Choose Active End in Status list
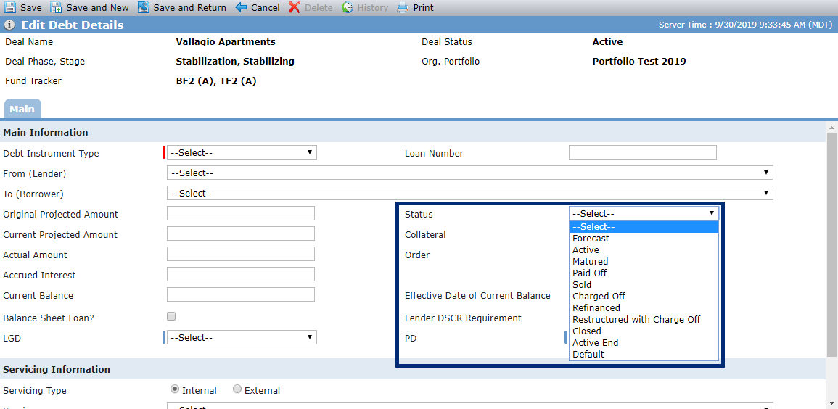The width and height of the screenshot is (838, 409). 644,343
